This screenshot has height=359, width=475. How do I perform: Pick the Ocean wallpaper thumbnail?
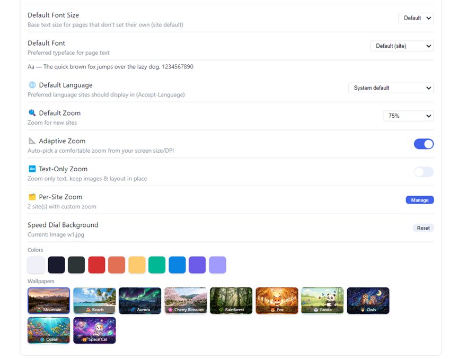49,330
